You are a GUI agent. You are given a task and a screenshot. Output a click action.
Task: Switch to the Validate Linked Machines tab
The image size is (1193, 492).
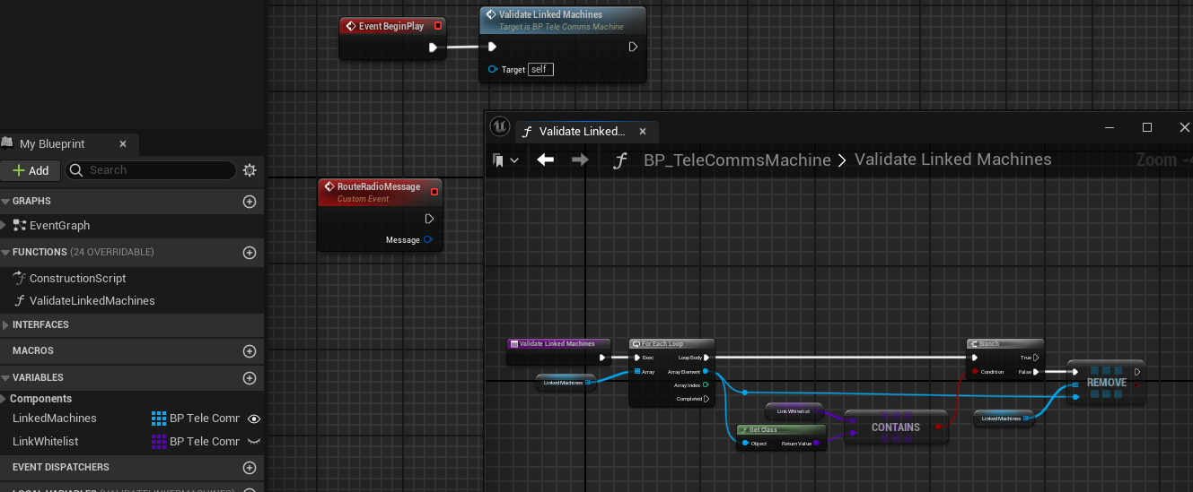tap(582, 132)
